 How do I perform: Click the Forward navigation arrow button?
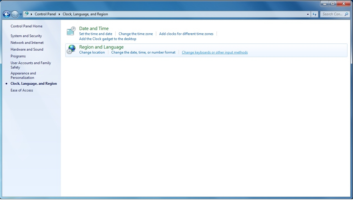[x=14, y=14]
